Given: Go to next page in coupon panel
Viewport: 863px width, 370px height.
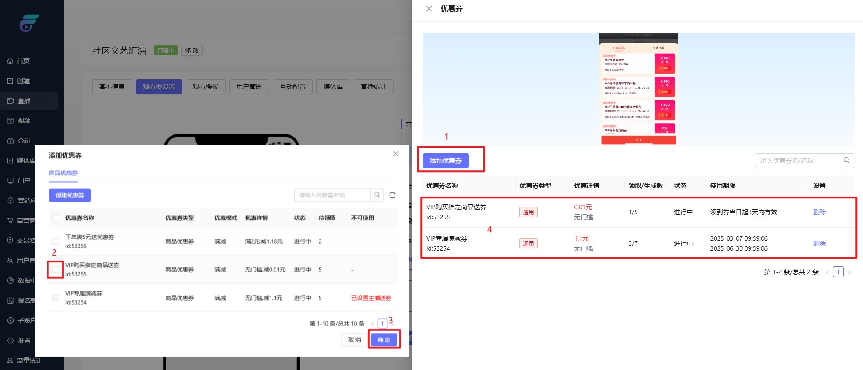Looking at the screenshot, I should point(849,272).
